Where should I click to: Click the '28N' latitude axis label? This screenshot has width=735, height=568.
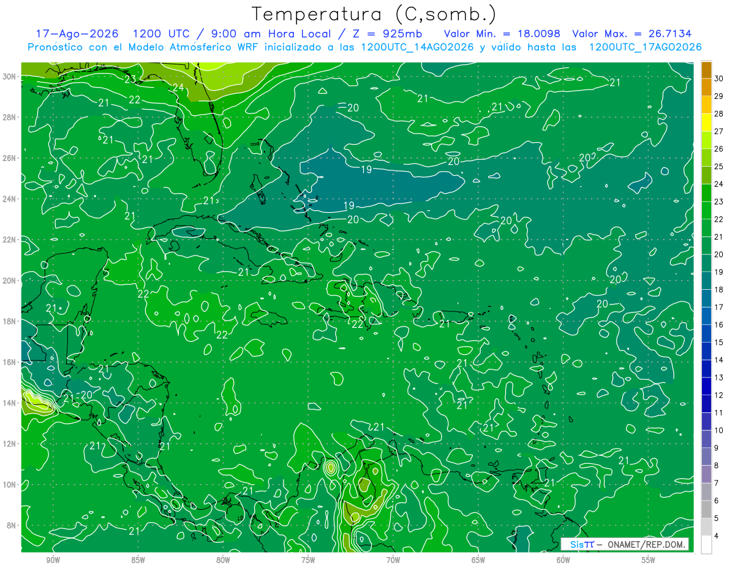[x=10, y=117]
